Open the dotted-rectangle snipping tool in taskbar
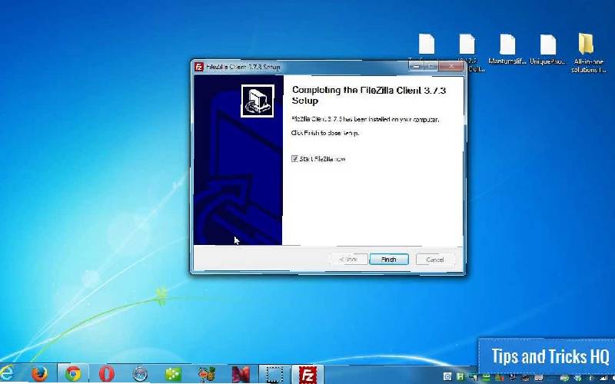Viewport: 615px width, 384px height. (x=274, y=374)
